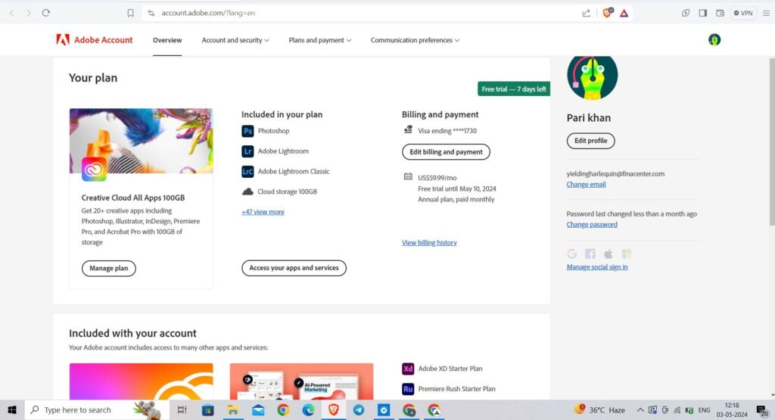Click Manage social sign in link
Viewport: 775px width, 420px height.
point(597,267)
